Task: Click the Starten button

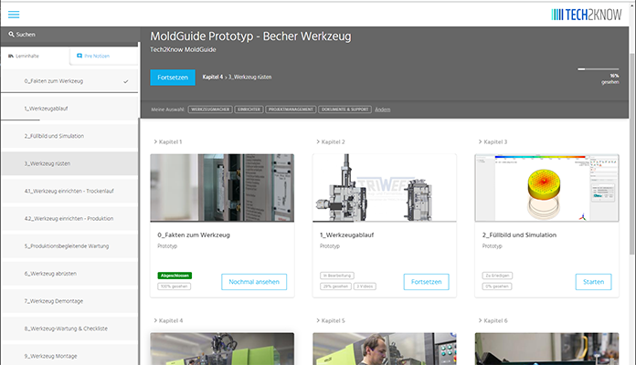Action: (x=593, y=282)
